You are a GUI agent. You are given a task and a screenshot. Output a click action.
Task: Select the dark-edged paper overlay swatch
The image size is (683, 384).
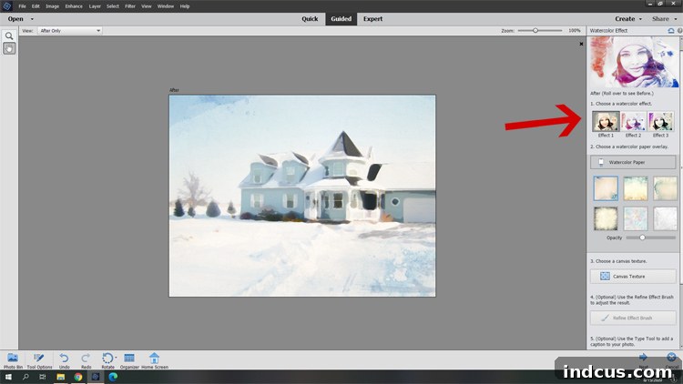click(x=606, y=218)
